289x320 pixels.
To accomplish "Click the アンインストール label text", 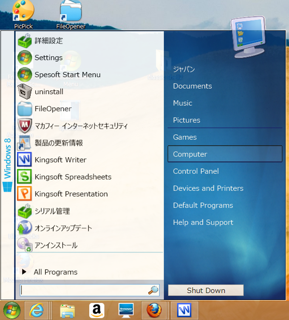I will (x=56, y=245).
